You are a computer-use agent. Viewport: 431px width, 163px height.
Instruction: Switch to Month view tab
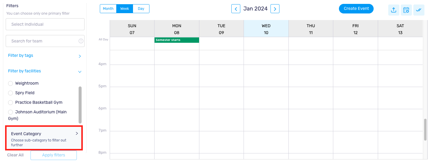pos(108,9)
